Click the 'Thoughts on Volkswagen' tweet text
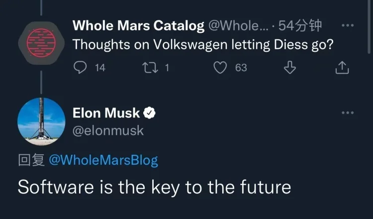 point(203,44)
